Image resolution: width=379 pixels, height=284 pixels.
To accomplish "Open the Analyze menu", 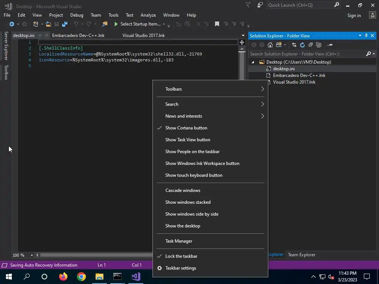I will [148, 15].
